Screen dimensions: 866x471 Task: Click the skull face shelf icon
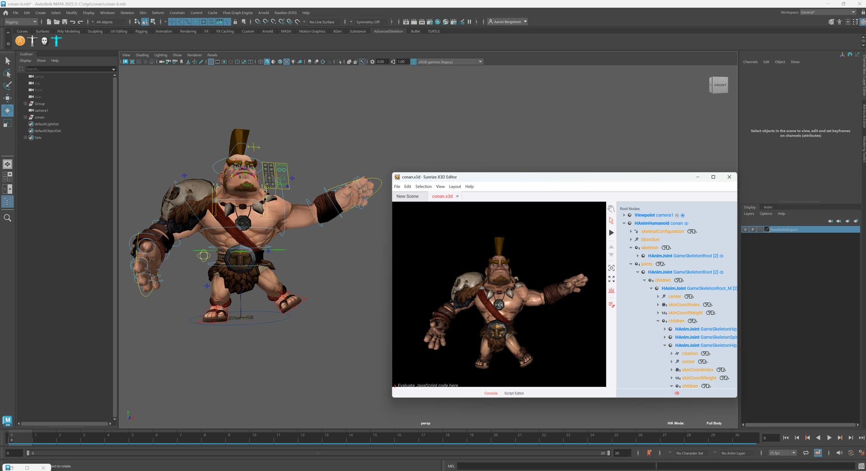tap(44, 41)
